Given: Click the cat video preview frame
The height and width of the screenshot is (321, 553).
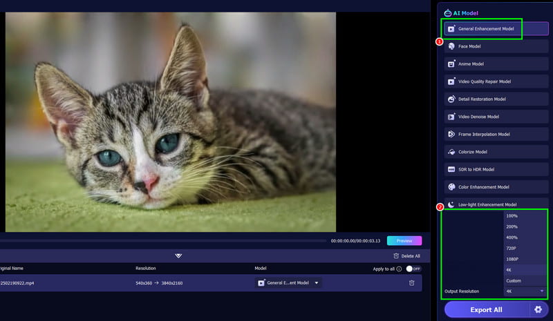Looking at the screenshot, I should click(x=171, y=122).
